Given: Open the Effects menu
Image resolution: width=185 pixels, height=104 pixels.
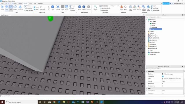Looking at the screenshot, I should tap(121, 8).
